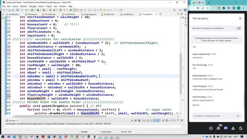This screenshot has width=247, height=139.
Task: Toggle Show Whitespace Characters pilcrow icon
Action: (x=85, y=10)
